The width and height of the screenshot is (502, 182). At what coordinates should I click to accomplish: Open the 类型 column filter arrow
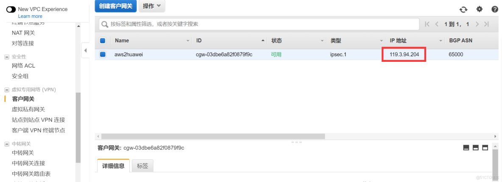click(x=381, y=41)
